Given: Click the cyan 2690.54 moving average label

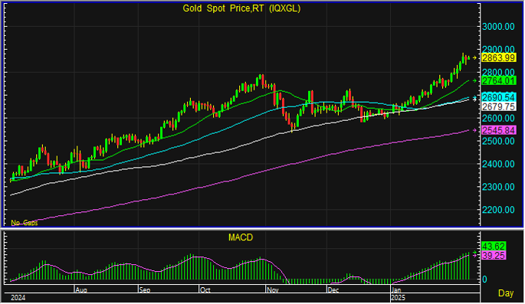Looking at the screenshot, I should (x=498, y=97).
